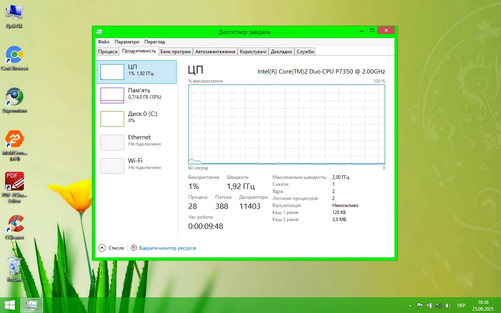The image size is (501, 313).
Task: Switch to the Процеси tab
Action: click(108, 52)
